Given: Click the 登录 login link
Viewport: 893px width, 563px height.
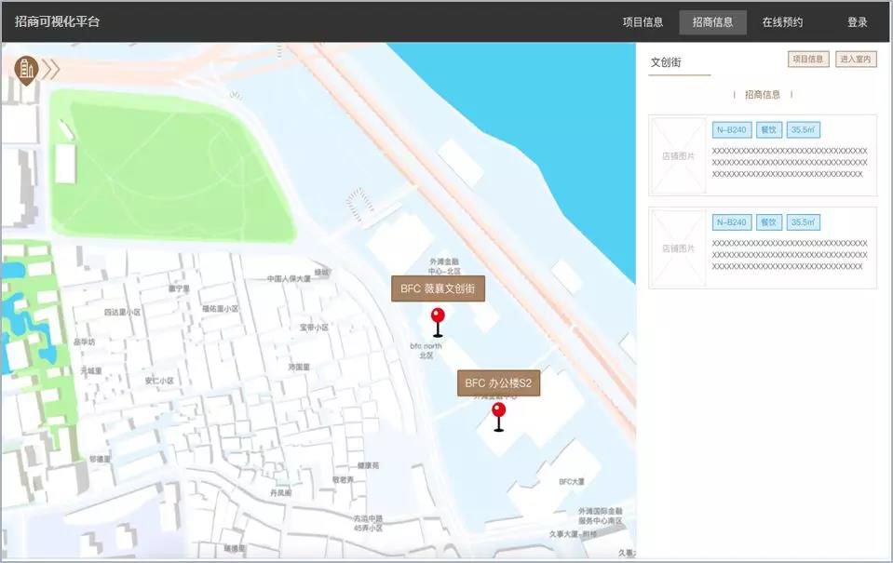Looking at the screenshot, I should click(857, 22).
